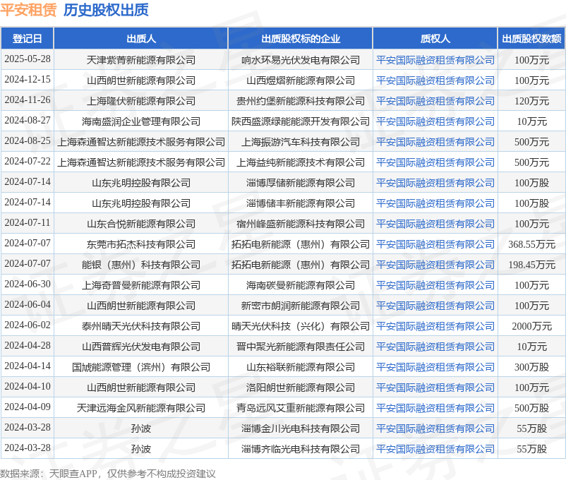
Task: Select amount 120万元
Action: [x=531, y=101]
